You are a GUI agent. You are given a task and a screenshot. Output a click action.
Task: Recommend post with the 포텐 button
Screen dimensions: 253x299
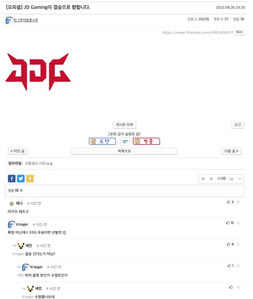tap(103, 141)
